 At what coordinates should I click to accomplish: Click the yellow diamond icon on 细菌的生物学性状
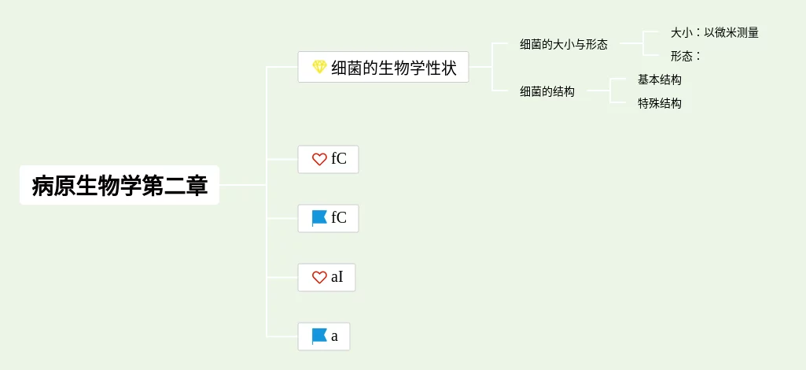click(319, 67)
